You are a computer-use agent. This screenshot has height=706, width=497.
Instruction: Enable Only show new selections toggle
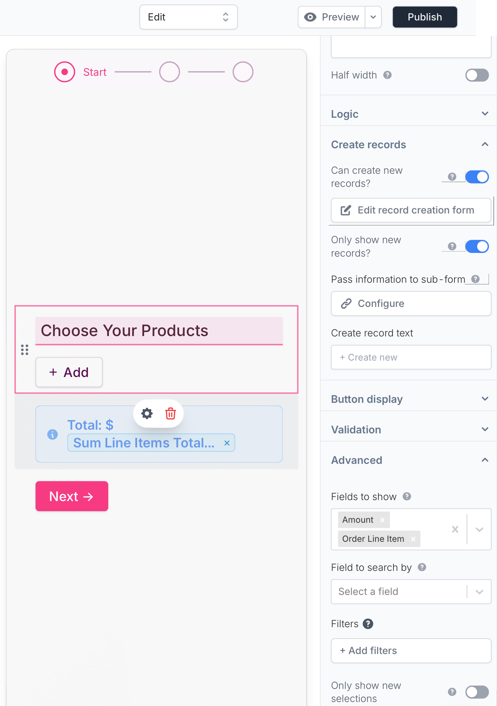point(477,692)
